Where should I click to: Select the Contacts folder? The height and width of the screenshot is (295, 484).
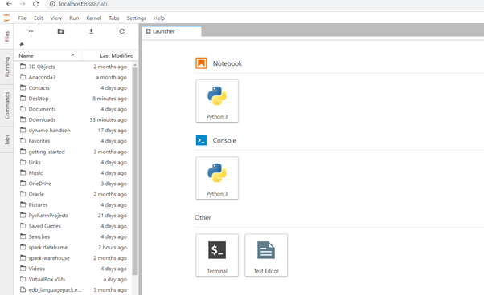pyautogui.click(x=73, y=87)
